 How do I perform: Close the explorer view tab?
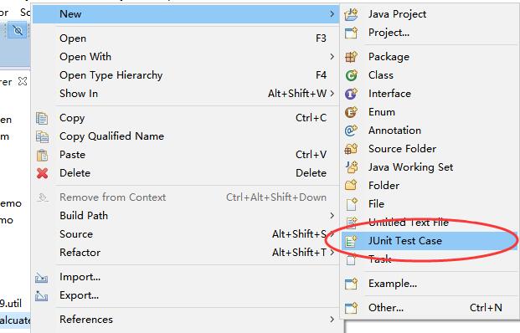(23, 81)
